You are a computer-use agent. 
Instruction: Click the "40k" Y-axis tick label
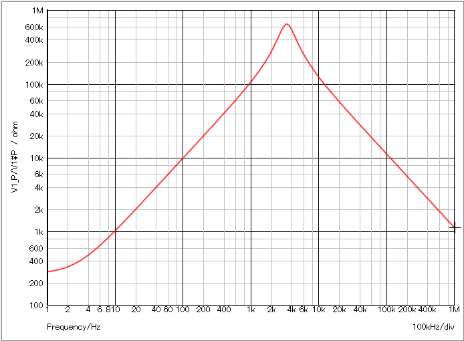[x=36, y=114]
